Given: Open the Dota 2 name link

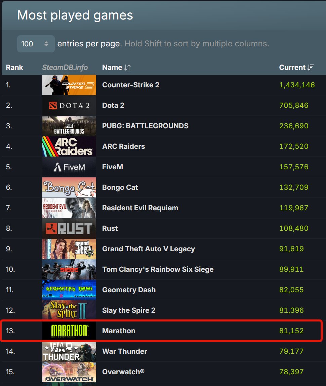Looking at the screenshot, I should point(113,105).
